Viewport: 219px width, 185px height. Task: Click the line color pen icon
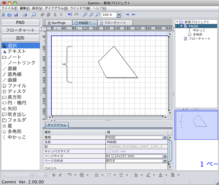148,175
